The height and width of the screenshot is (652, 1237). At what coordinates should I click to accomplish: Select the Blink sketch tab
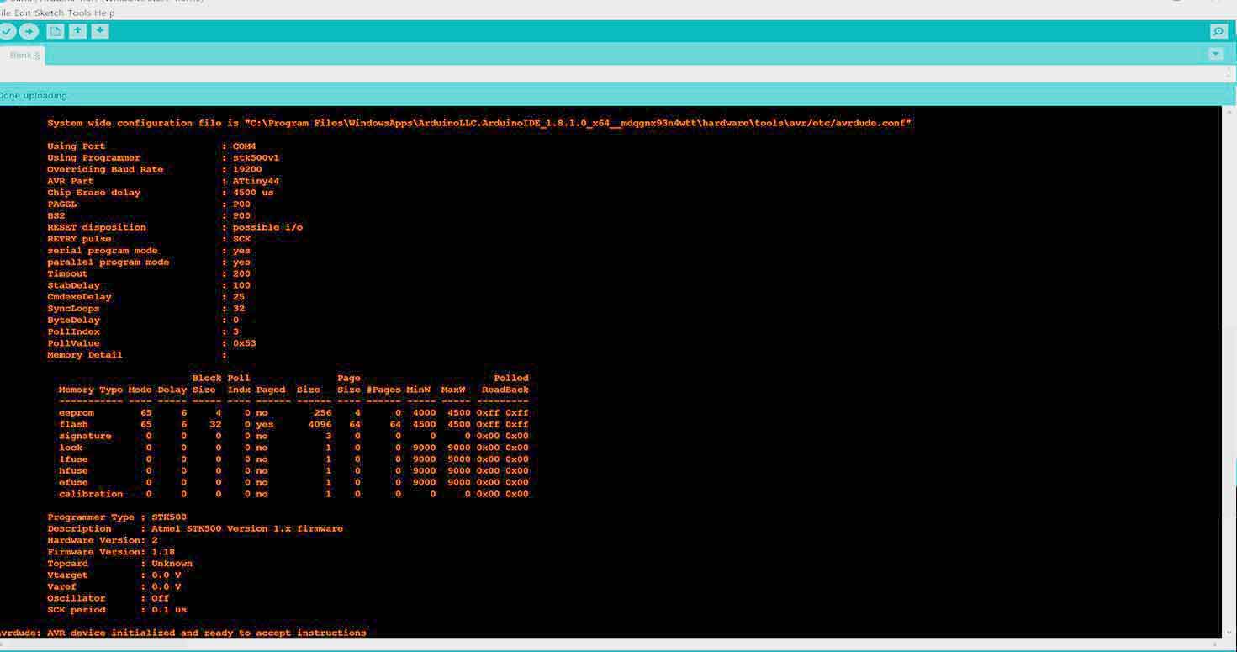pos(23,55)
